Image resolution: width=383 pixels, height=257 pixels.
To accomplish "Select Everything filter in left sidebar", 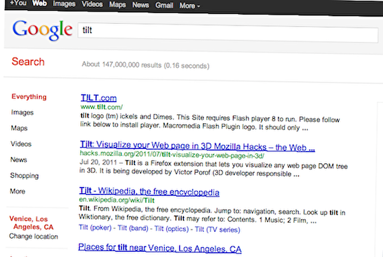I will [29, 97].
